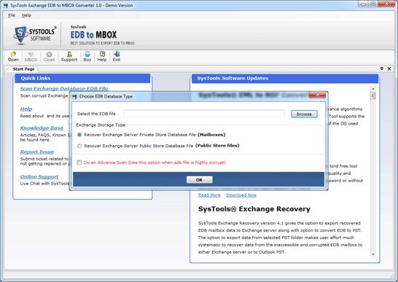Select Private Store Database (Mailboxes) radio option
The width and height of the screenshot is (398, 282).
(x=79, y=135)
